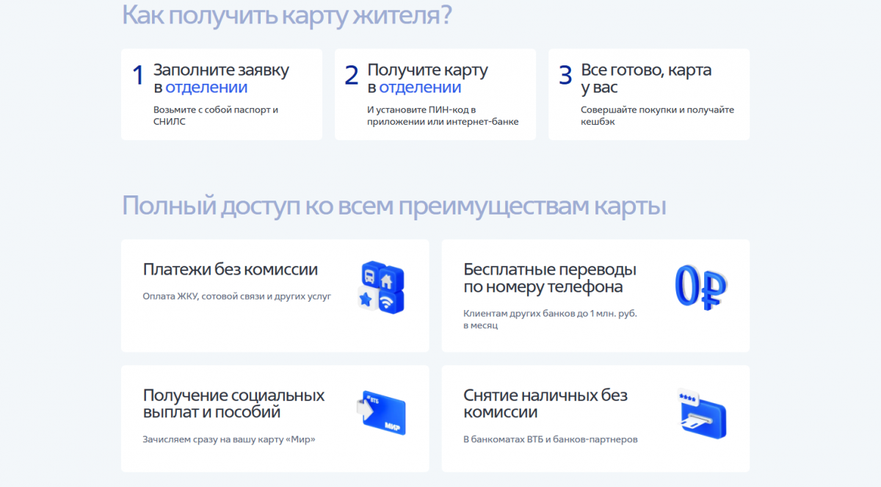The image size is (881, 487).
Task: Select the 'Бесплатные переводы по номеру телефона' title
Action: click(x=550, y=278)
